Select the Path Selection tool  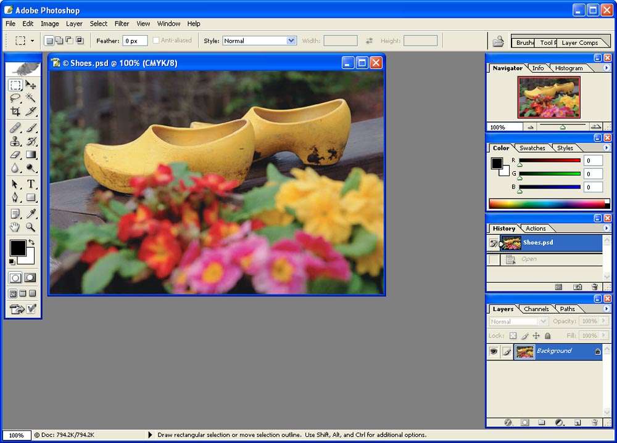(15, 184)
